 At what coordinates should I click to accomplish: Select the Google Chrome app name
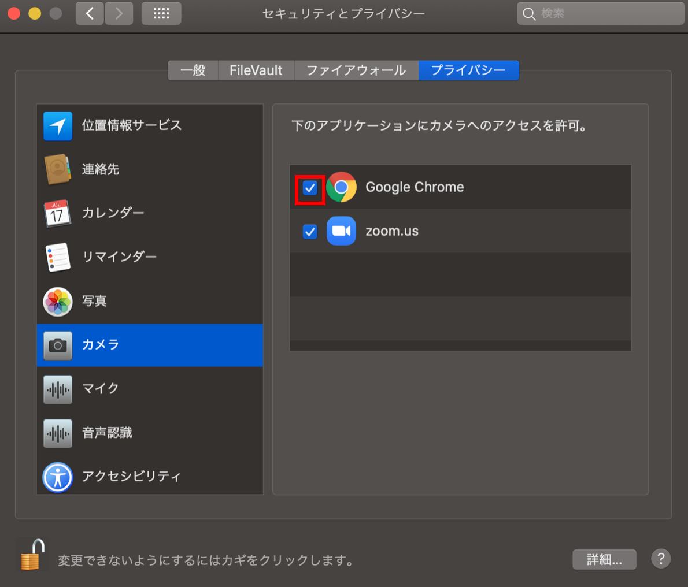pos(415,187)
